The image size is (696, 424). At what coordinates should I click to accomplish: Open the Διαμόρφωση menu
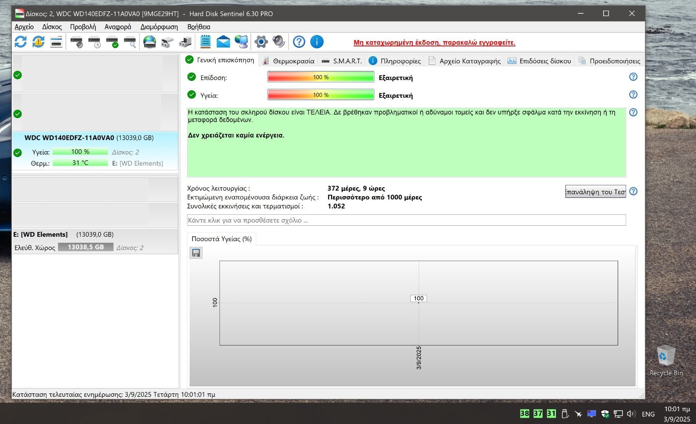tap(159, 27)
